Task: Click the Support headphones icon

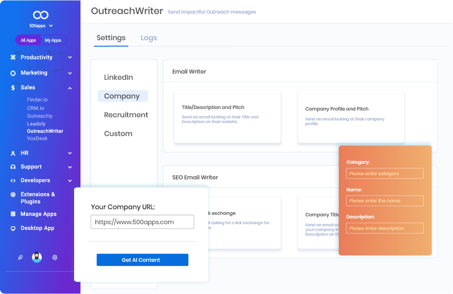Action: 13,167
